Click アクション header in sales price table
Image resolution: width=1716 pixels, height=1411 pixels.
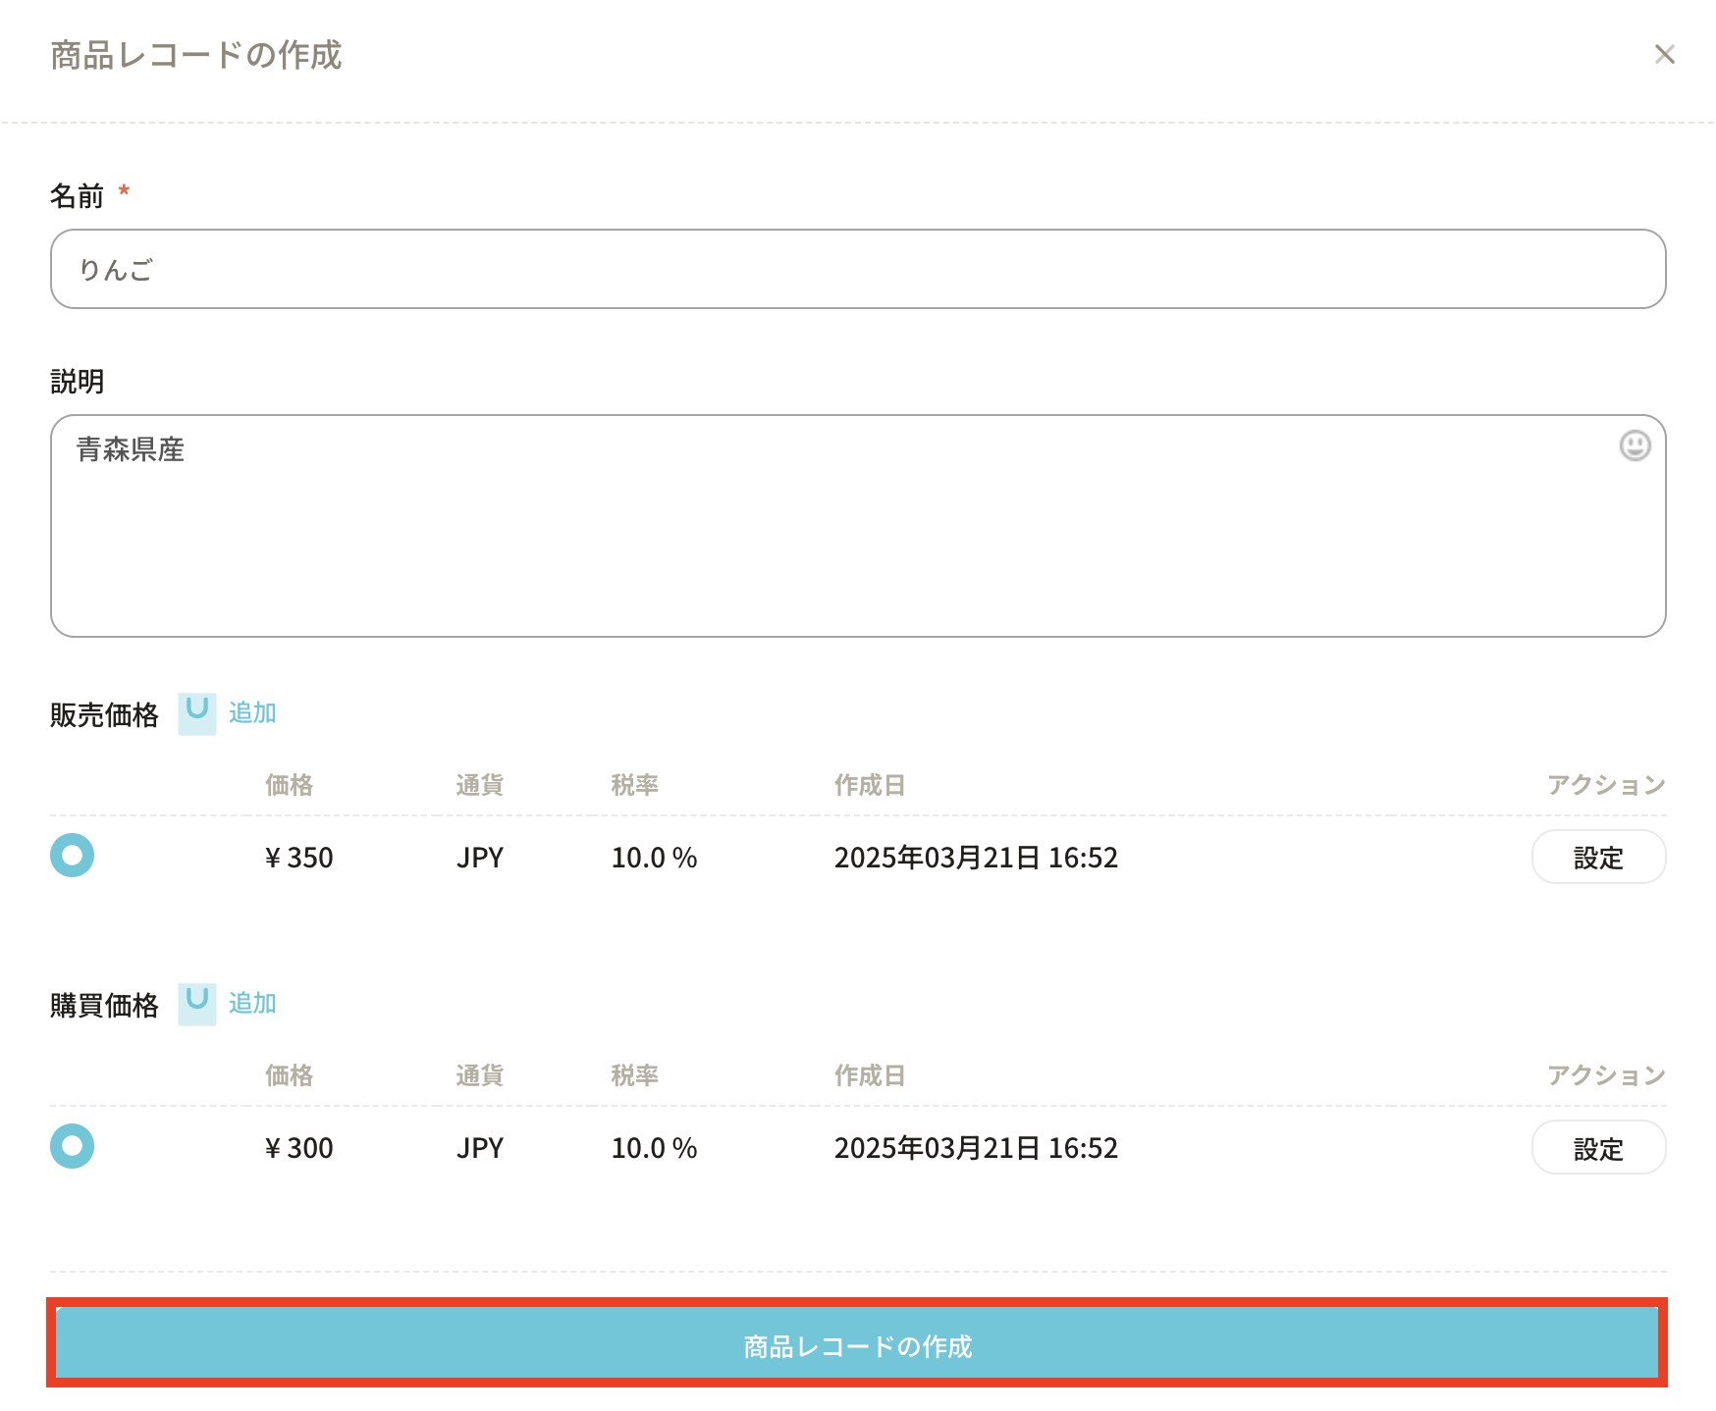1606,785
